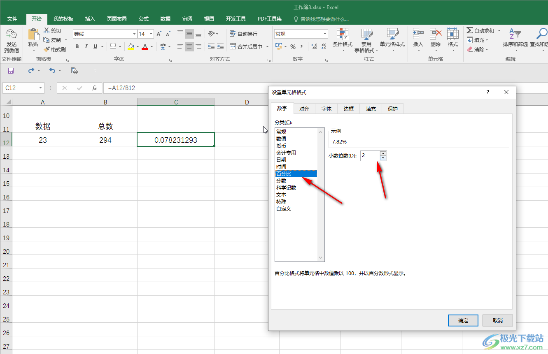Click the 文件 menu tab
The height and width of the screenshot is (354, 548).
(12, 19)
